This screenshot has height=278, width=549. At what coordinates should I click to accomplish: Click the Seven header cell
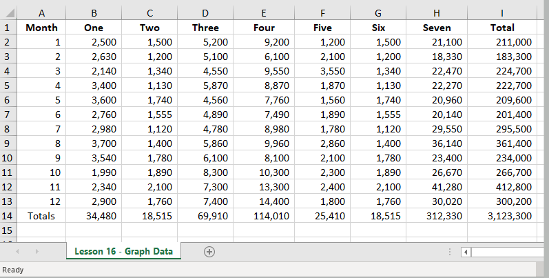[437, 28]
